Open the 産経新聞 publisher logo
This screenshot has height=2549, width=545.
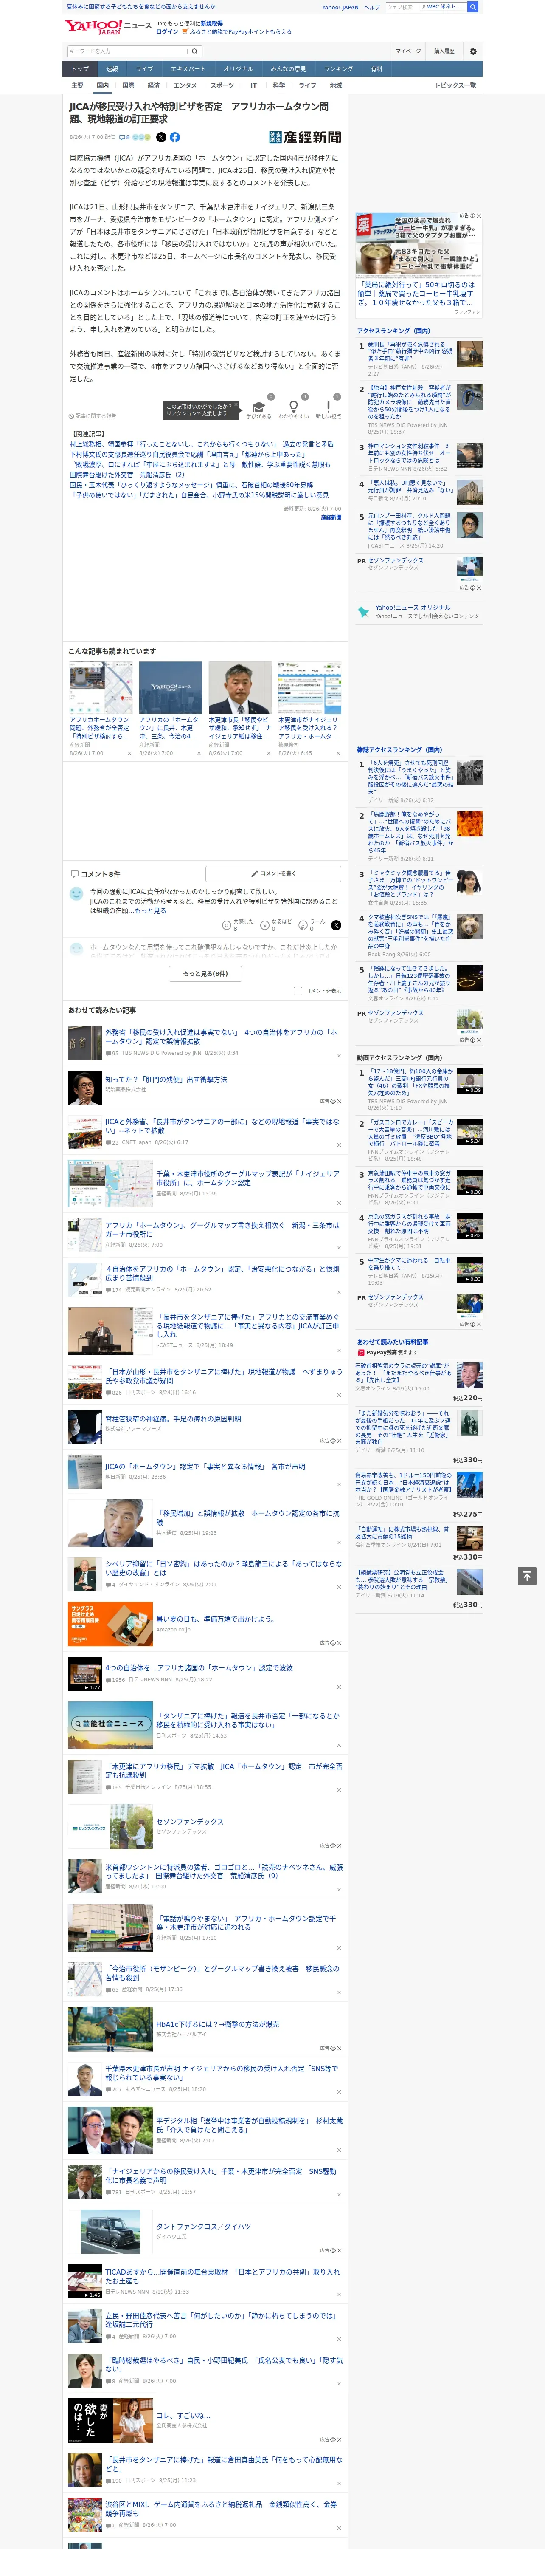tap(305, 138)
